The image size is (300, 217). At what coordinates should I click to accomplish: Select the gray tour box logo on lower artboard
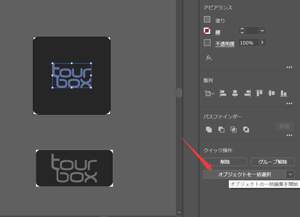point(74,168)
